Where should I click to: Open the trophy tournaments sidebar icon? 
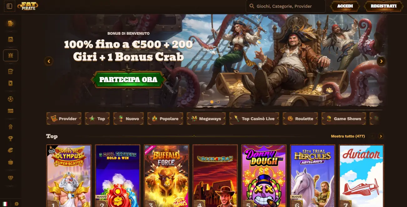point(11,138)
